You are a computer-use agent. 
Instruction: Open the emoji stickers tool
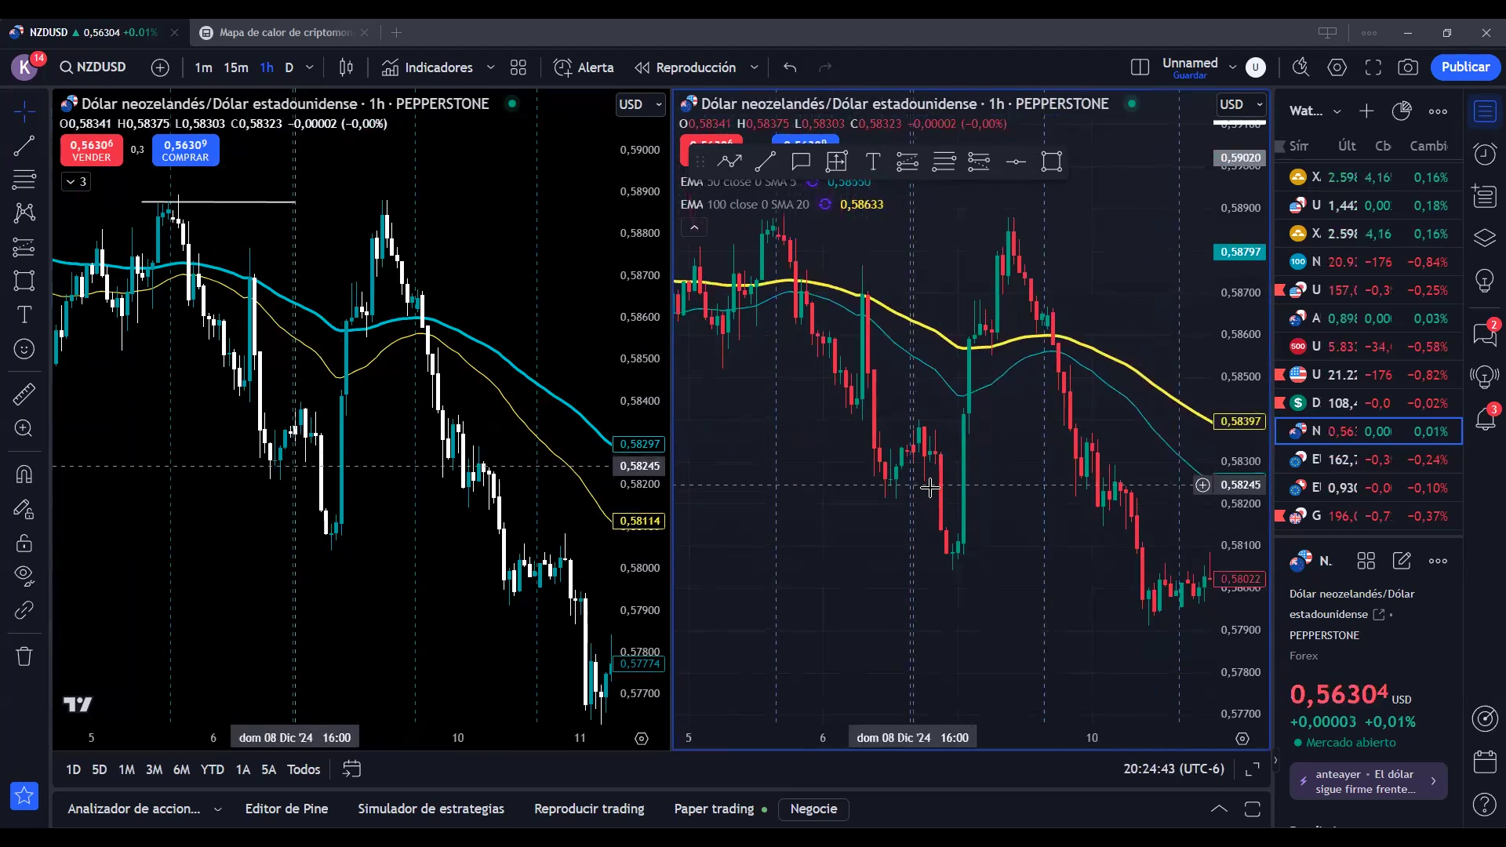(24, 349)
